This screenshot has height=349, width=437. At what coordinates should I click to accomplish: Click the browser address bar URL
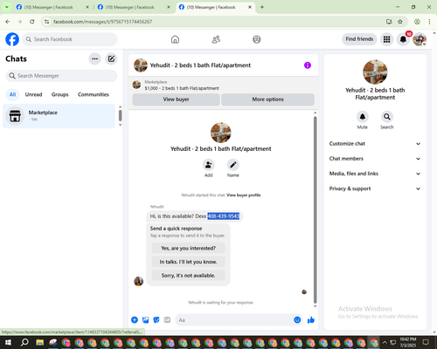(x=102, y=22)
